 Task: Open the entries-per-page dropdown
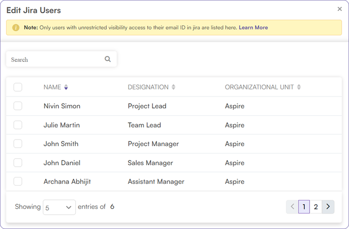tap(59, 207)
